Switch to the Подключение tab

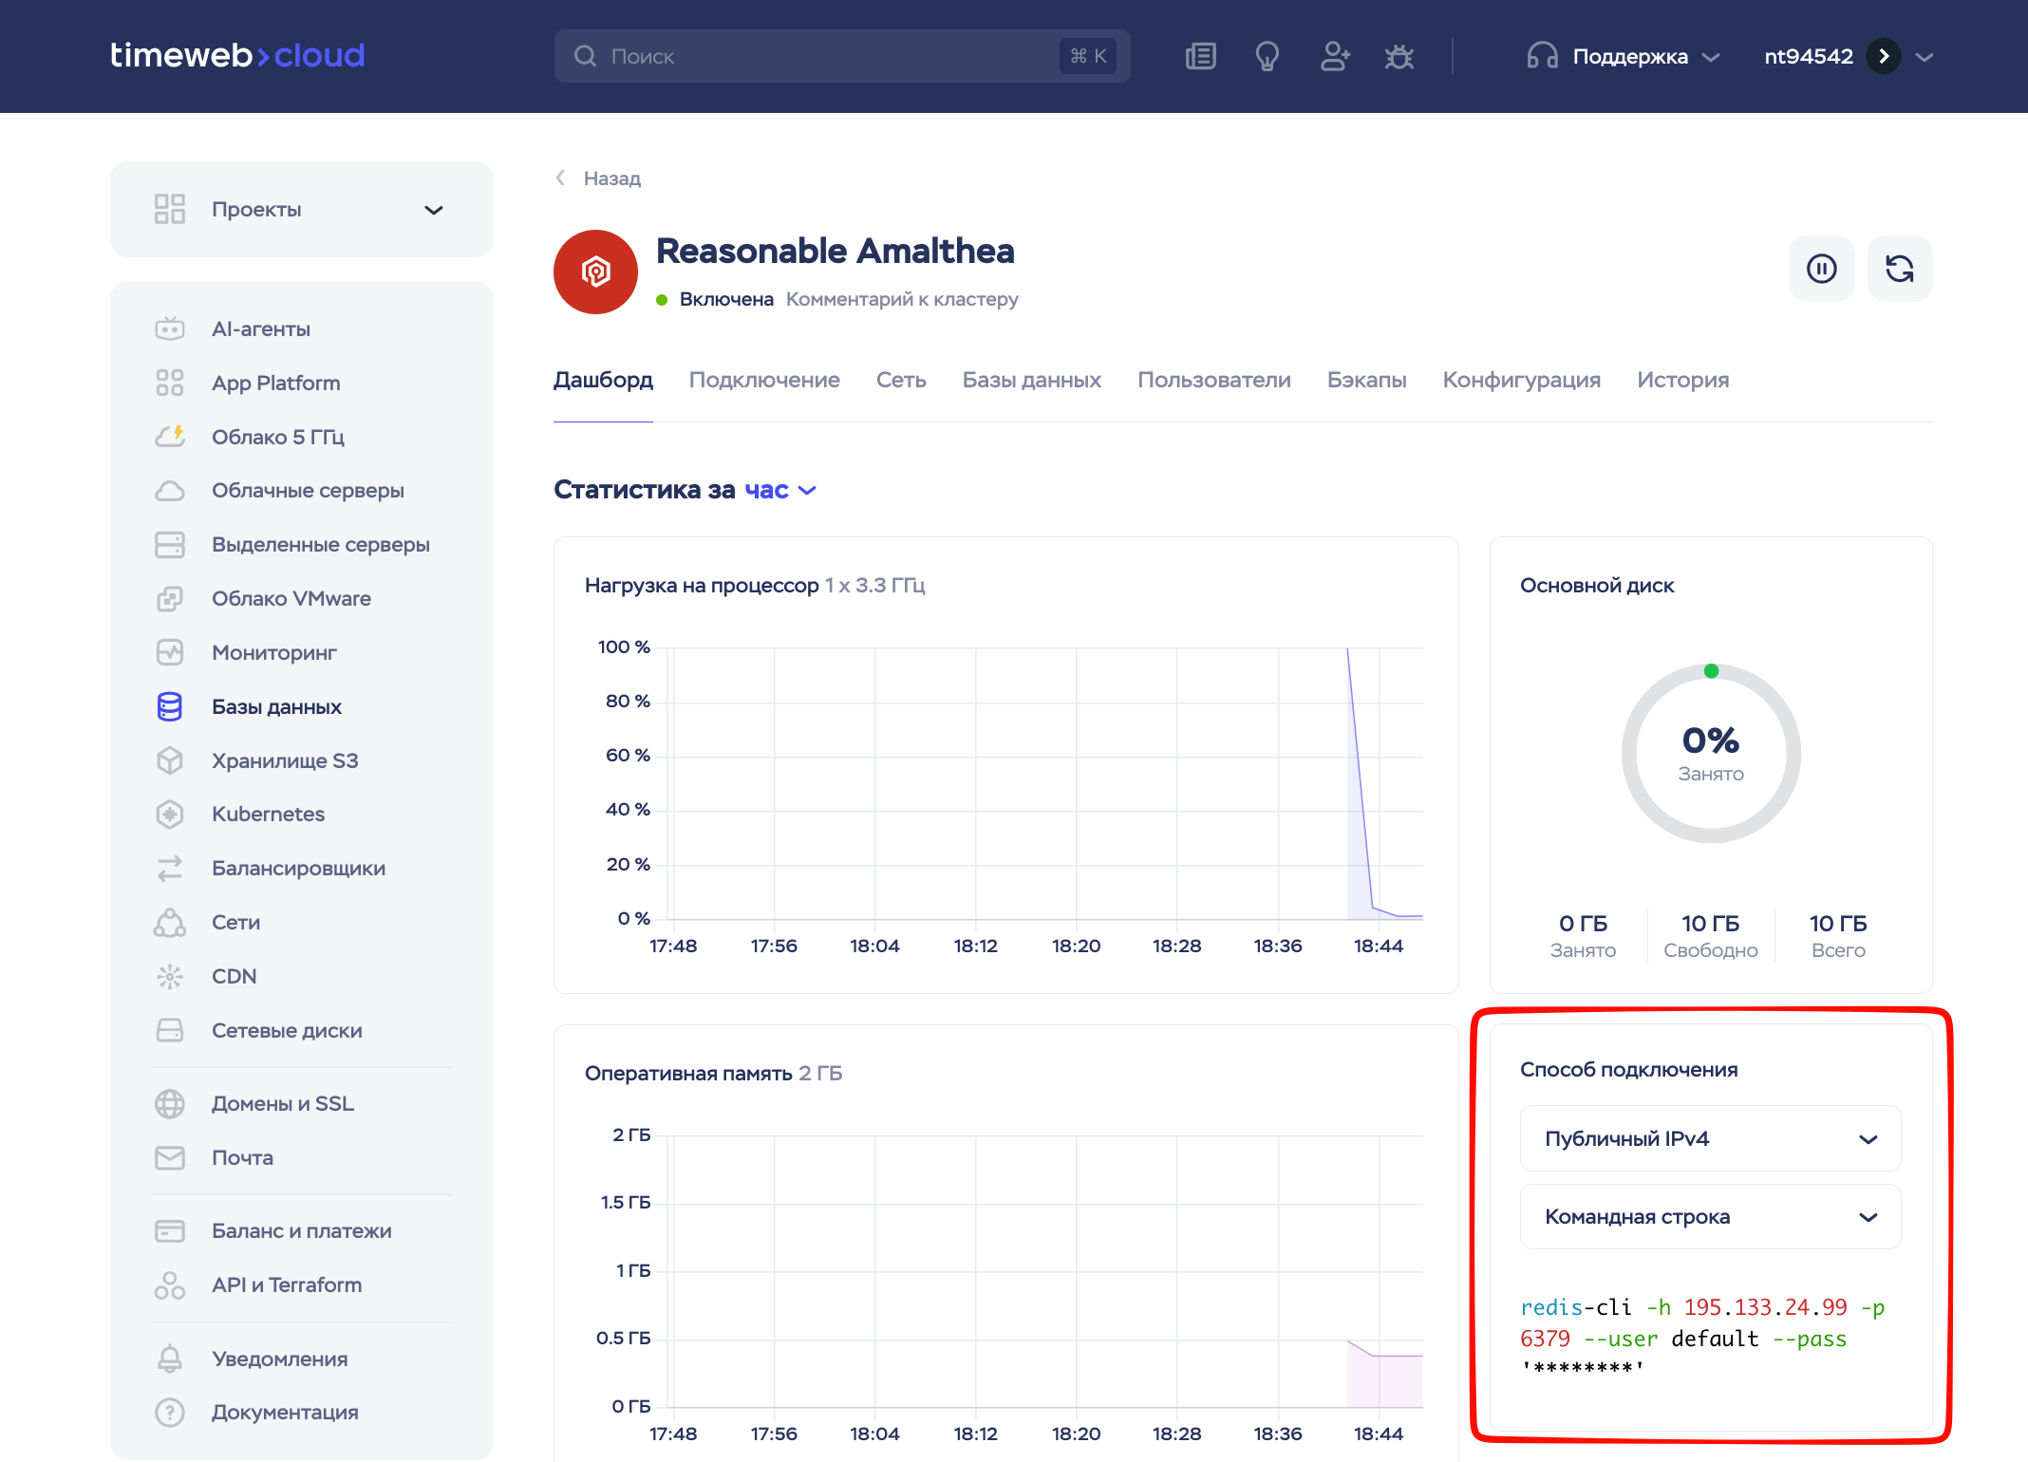click(x=764, y=380)
